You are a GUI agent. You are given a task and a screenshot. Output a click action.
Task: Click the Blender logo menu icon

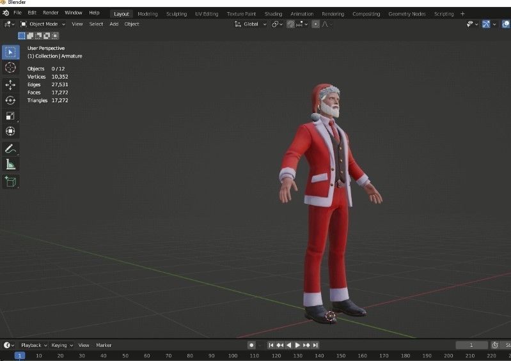tap(6, 13)
